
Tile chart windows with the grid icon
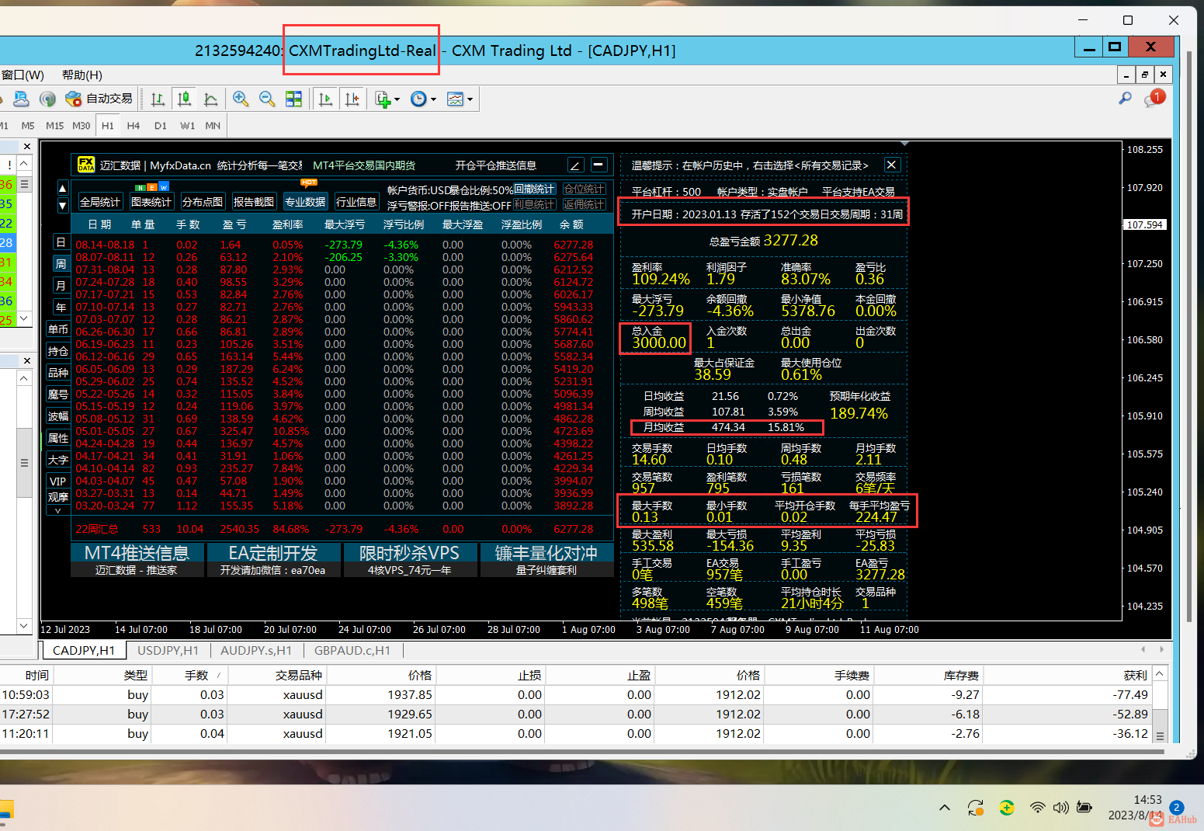(x=293, y=99)
